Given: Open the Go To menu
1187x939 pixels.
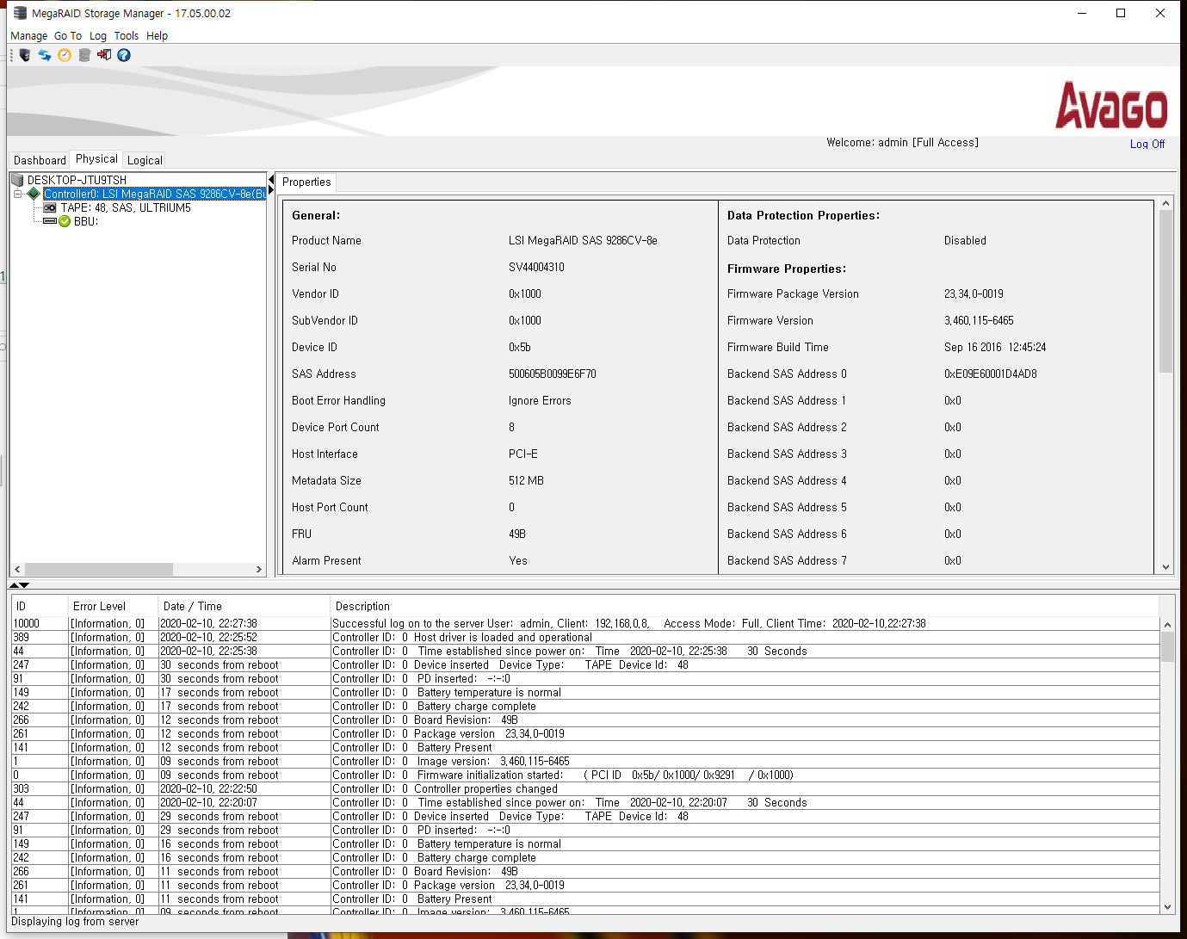Looking at the screenshot, I should (x=68, y=35).
